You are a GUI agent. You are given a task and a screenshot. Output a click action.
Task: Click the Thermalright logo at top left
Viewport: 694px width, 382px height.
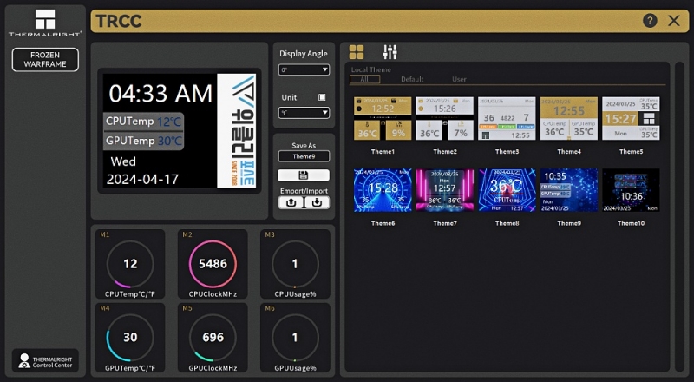point(45,21)
